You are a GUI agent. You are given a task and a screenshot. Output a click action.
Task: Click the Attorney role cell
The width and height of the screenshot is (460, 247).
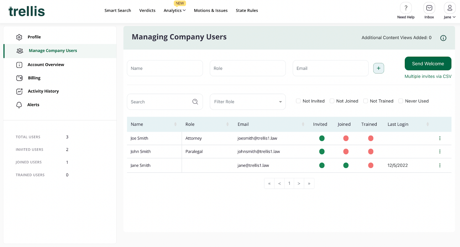pyautogui.click(x=193, y=138)
